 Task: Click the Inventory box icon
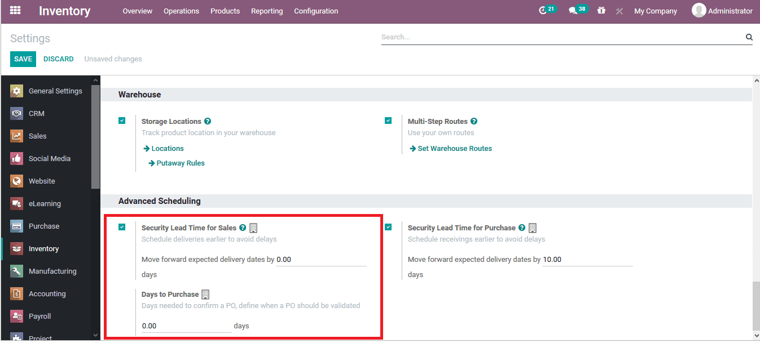click(x=17, y=248)
